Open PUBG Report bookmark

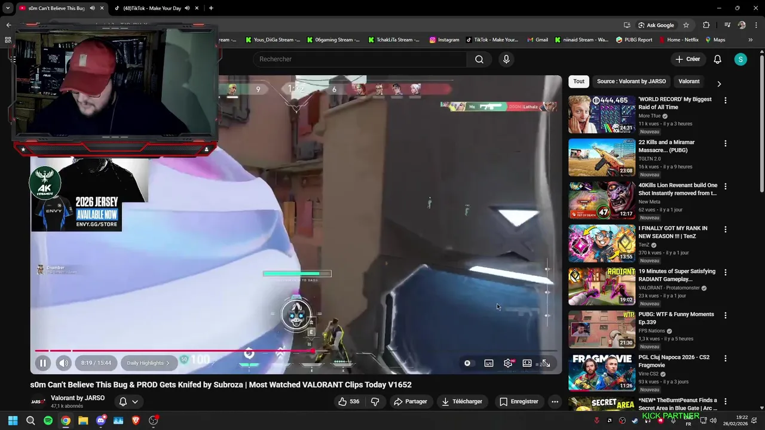coord(633,40)
